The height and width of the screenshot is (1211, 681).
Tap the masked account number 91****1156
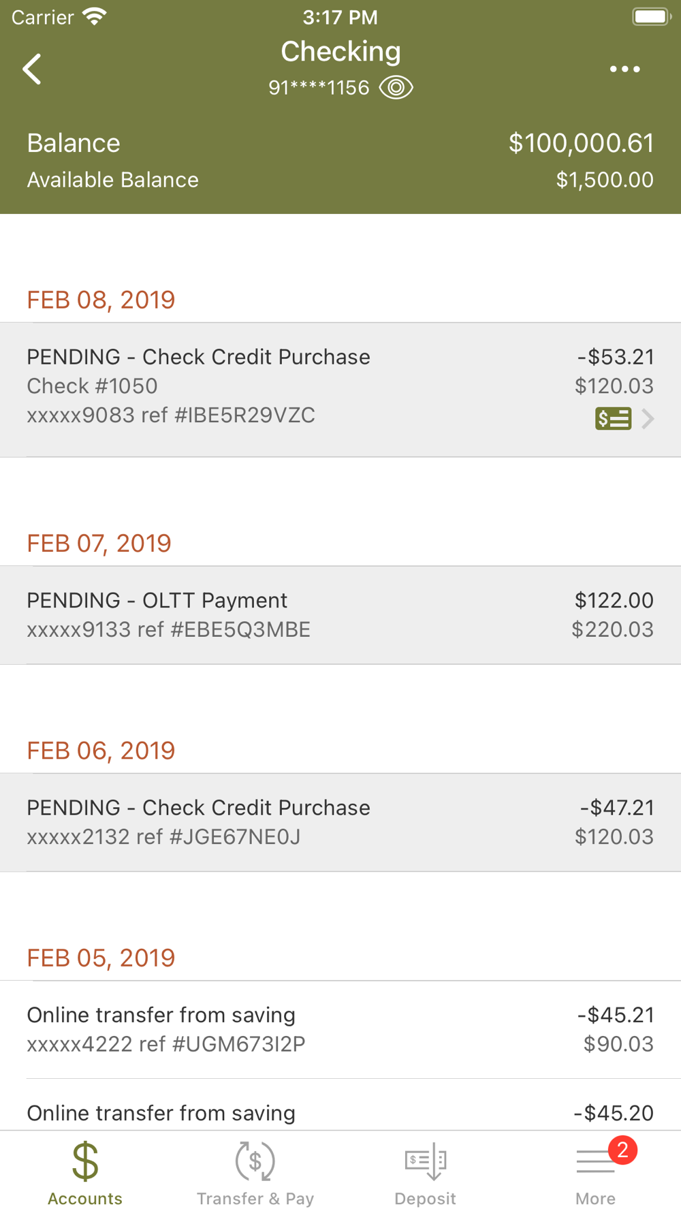(x=319, y=88)
